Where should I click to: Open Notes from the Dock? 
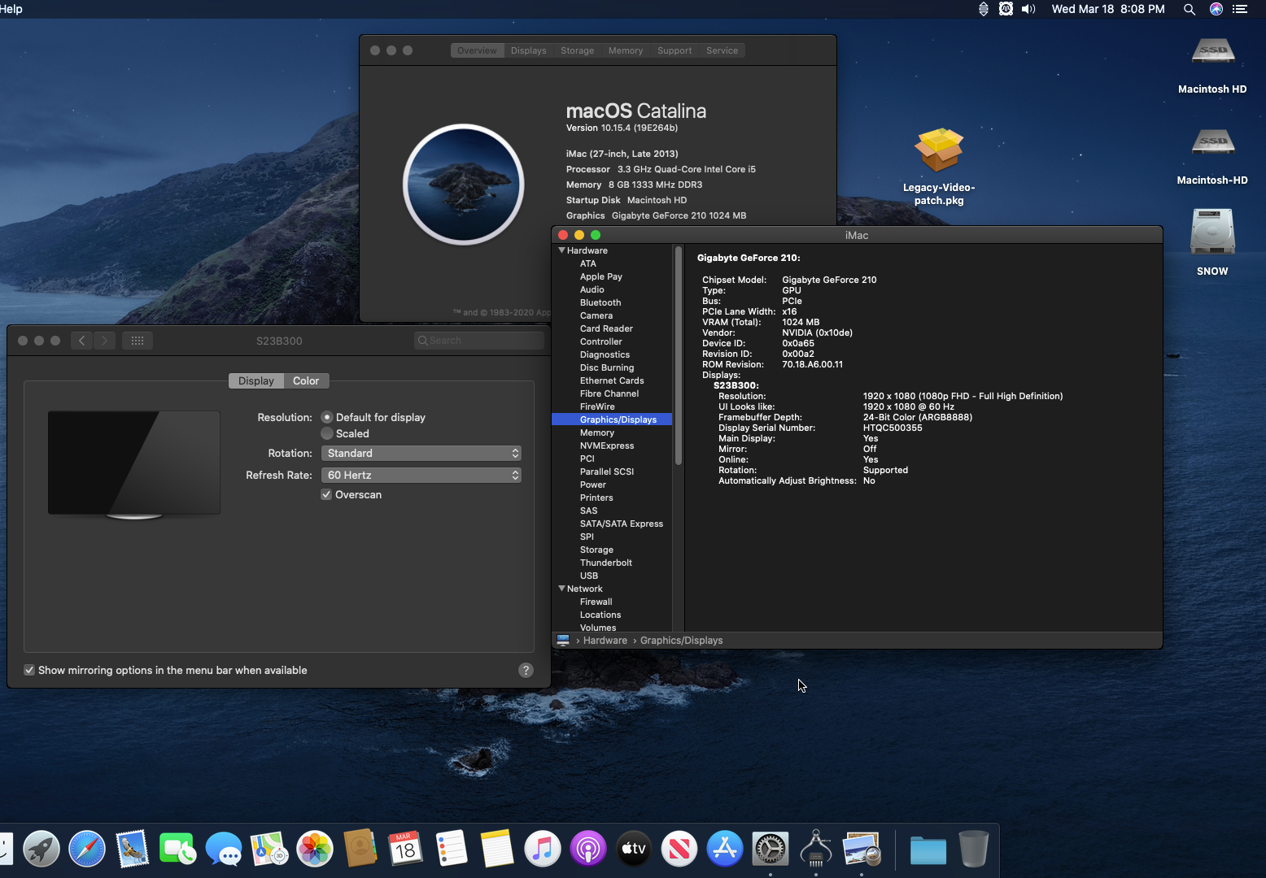(497, 850)
